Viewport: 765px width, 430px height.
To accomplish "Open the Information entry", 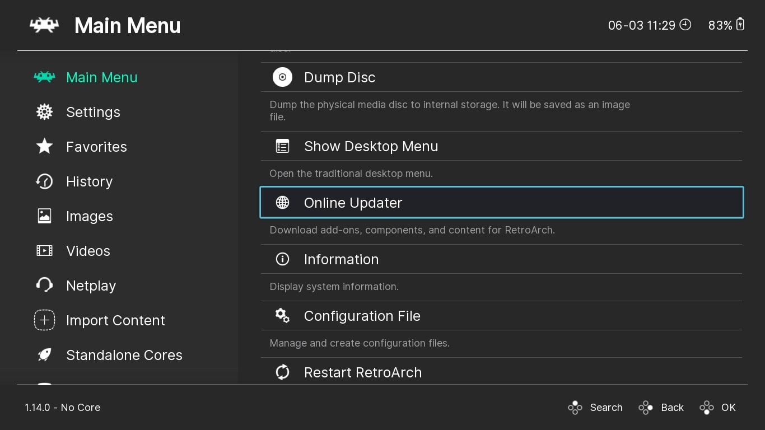I will (x=341, y=259).
